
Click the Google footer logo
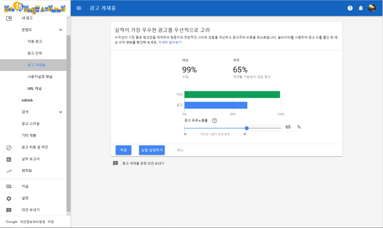[x=12, y=222]
